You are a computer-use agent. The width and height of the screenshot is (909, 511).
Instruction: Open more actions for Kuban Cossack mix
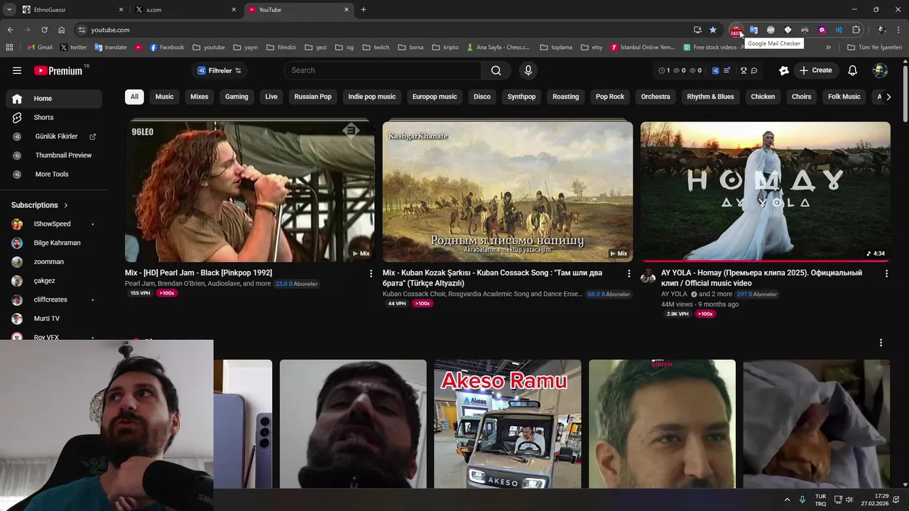tap(628, 273)
